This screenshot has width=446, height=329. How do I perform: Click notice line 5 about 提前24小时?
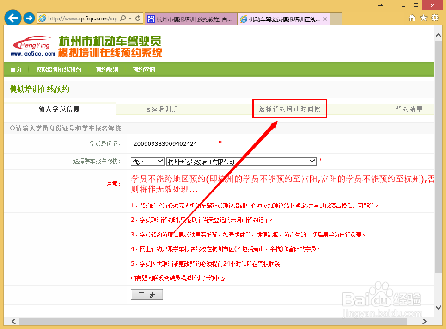(205, 264)
